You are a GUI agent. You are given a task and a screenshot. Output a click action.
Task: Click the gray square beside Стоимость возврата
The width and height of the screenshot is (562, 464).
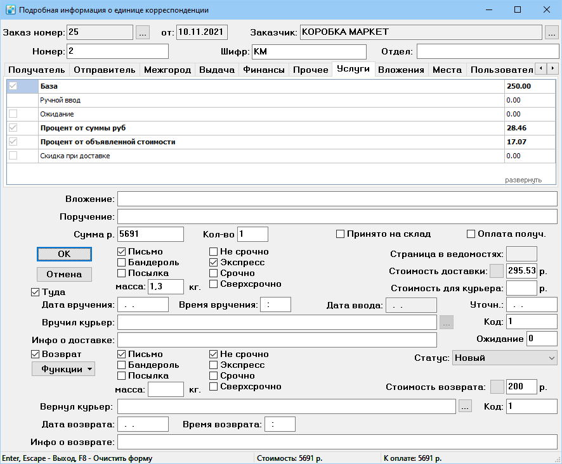tap(497, 387)
